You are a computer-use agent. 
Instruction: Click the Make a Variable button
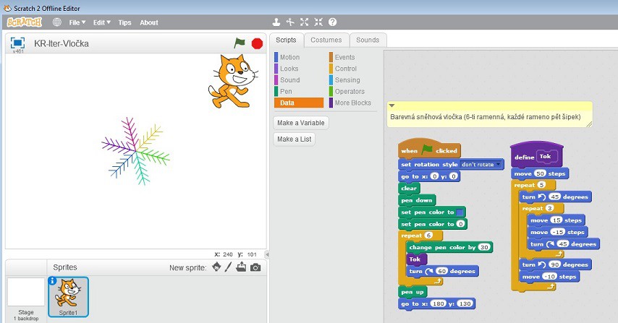[x=301, y=123]
